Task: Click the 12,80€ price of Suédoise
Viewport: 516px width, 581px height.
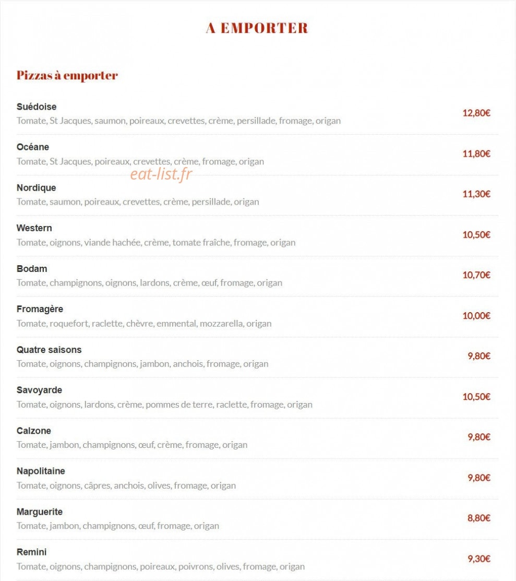Action: [476, 113]
